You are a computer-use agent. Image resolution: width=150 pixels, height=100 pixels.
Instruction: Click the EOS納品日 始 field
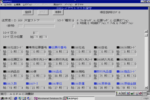pos(10,76)
